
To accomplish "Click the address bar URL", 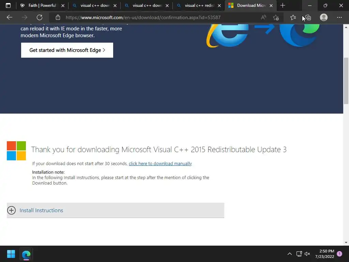I will pos(143,17).
